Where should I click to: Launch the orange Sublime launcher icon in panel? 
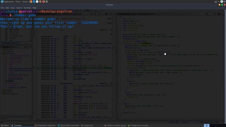31,1
